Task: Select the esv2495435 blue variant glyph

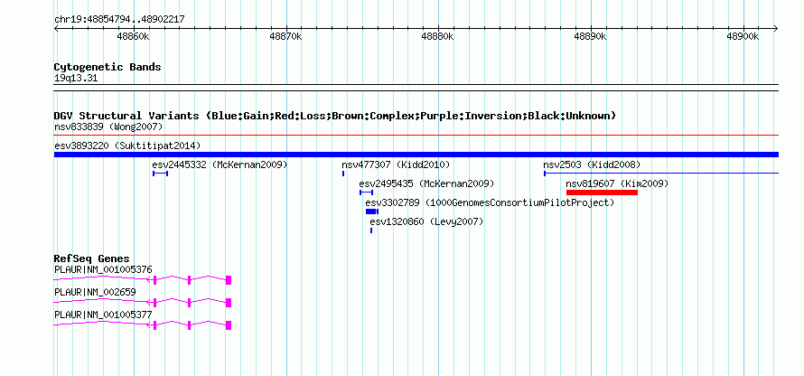Action: [x=366, y=193]
